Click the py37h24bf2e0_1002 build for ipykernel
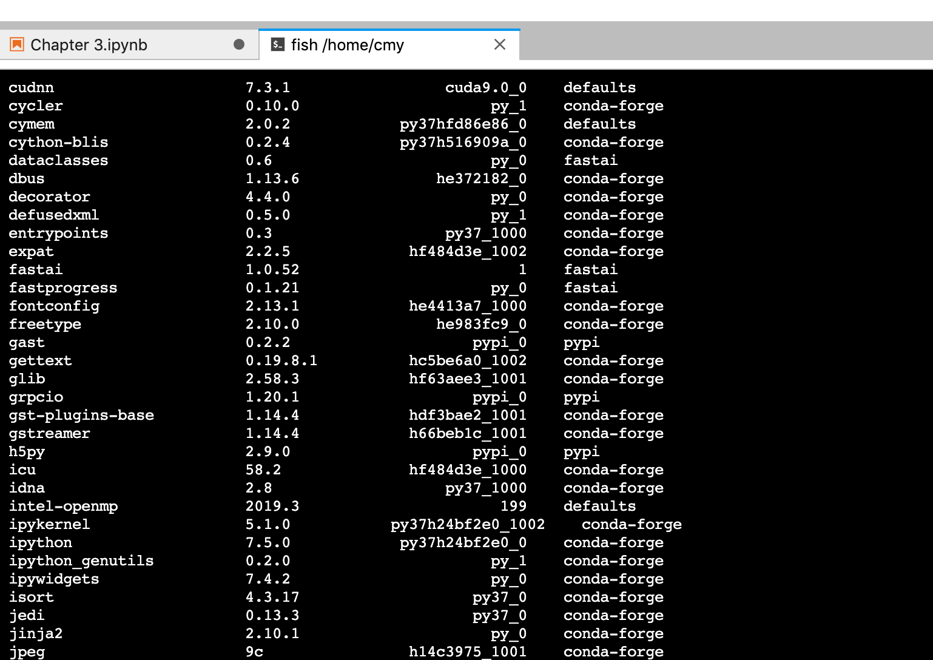The image size is (933, 660). point(468,524)
